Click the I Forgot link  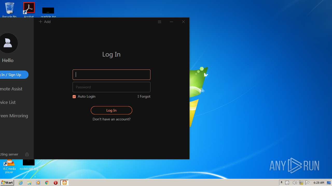[x=144, y=96]
